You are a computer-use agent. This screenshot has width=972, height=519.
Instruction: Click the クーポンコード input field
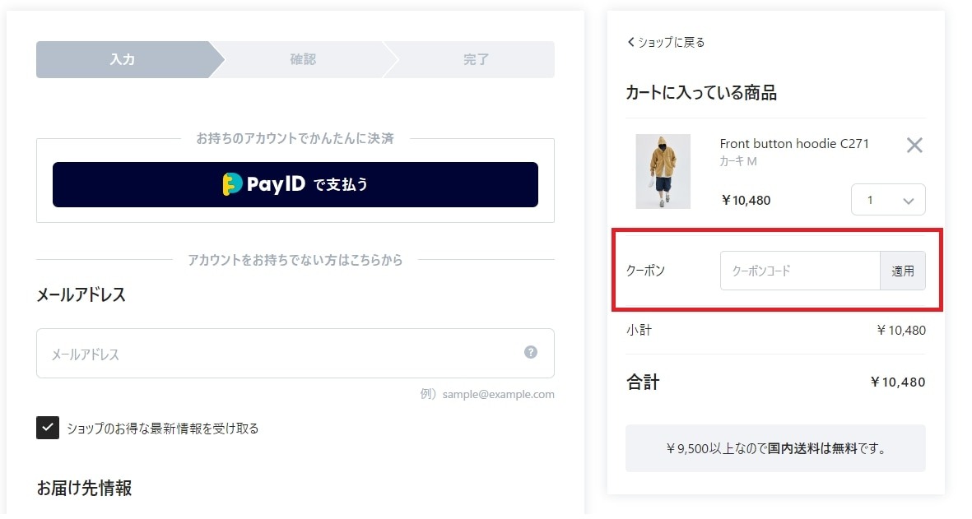pos(800,271)
